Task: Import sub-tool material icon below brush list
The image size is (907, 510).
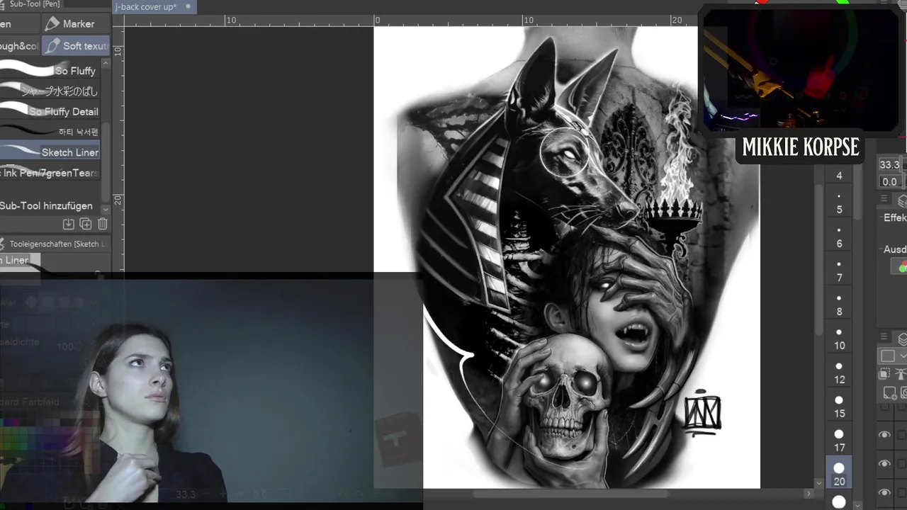Action: click(x=69, y=224)
